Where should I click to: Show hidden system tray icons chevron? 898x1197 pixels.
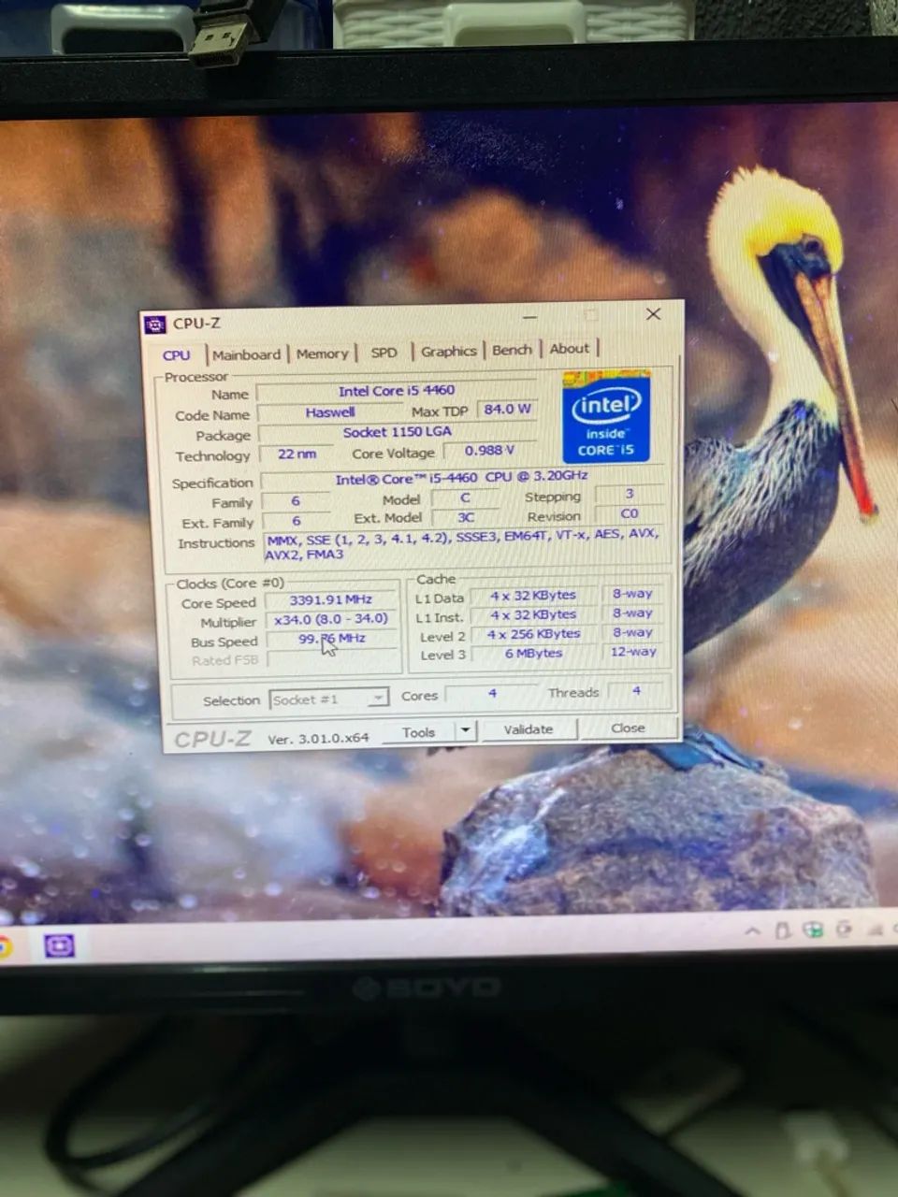tap(752, 931)
